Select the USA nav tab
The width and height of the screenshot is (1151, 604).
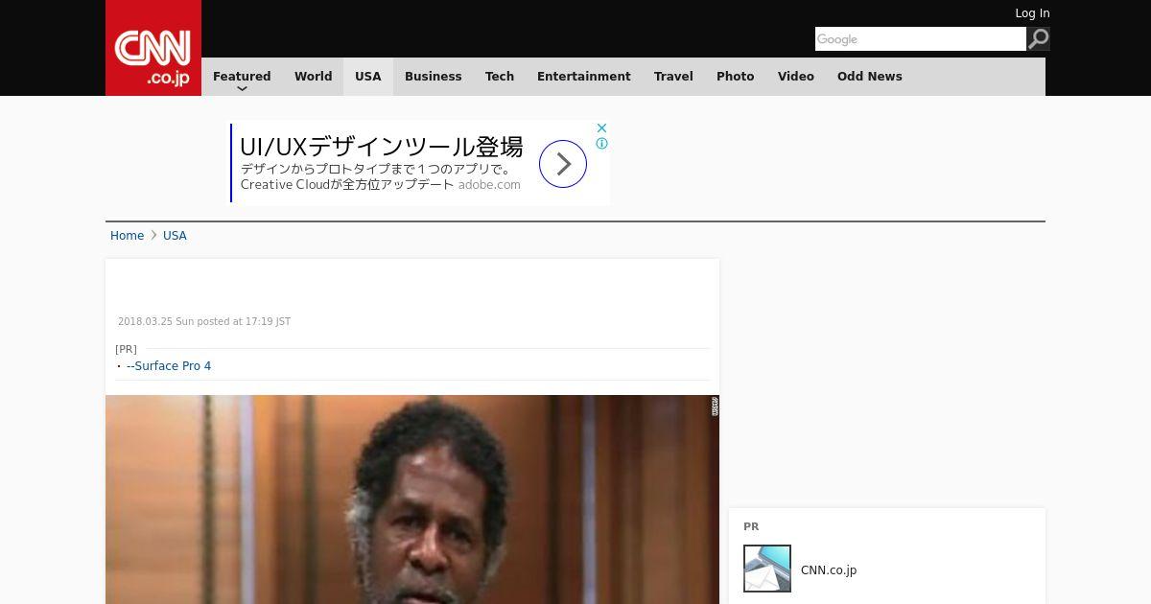pos(368,77)
